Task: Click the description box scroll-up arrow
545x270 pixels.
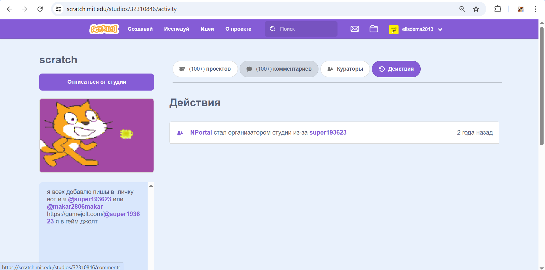Action: pos(151,186)
